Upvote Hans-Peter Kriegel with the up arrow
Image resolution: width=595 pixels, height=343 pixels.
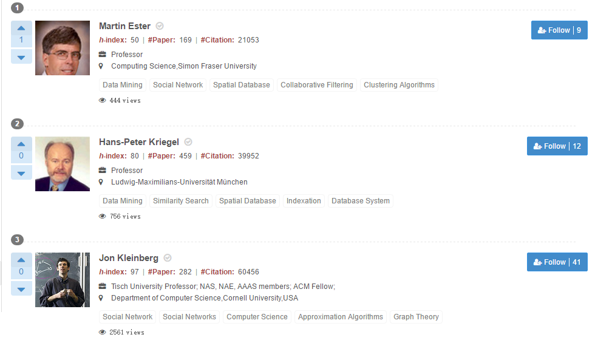click(x=21, y=144)
